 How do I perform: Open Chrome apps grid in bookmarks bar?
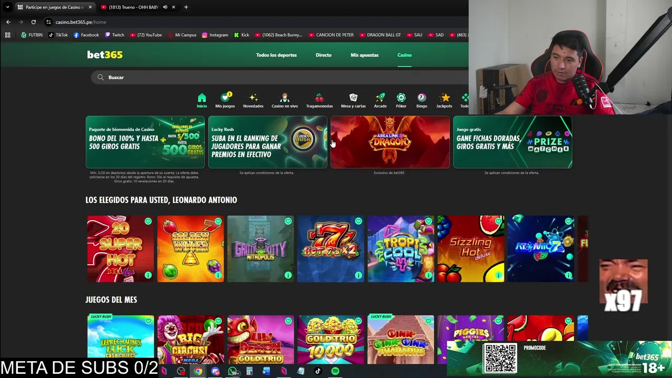tap(7, 35)
